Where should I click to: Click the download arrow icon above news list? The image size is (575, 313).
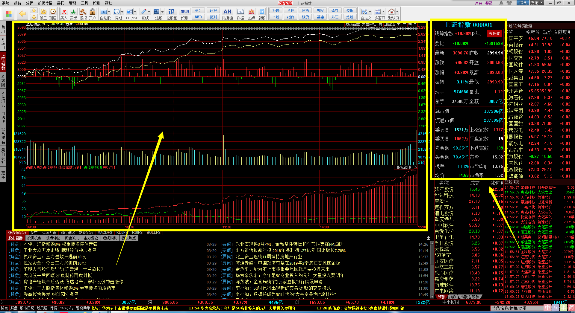[x=428, y=238]
